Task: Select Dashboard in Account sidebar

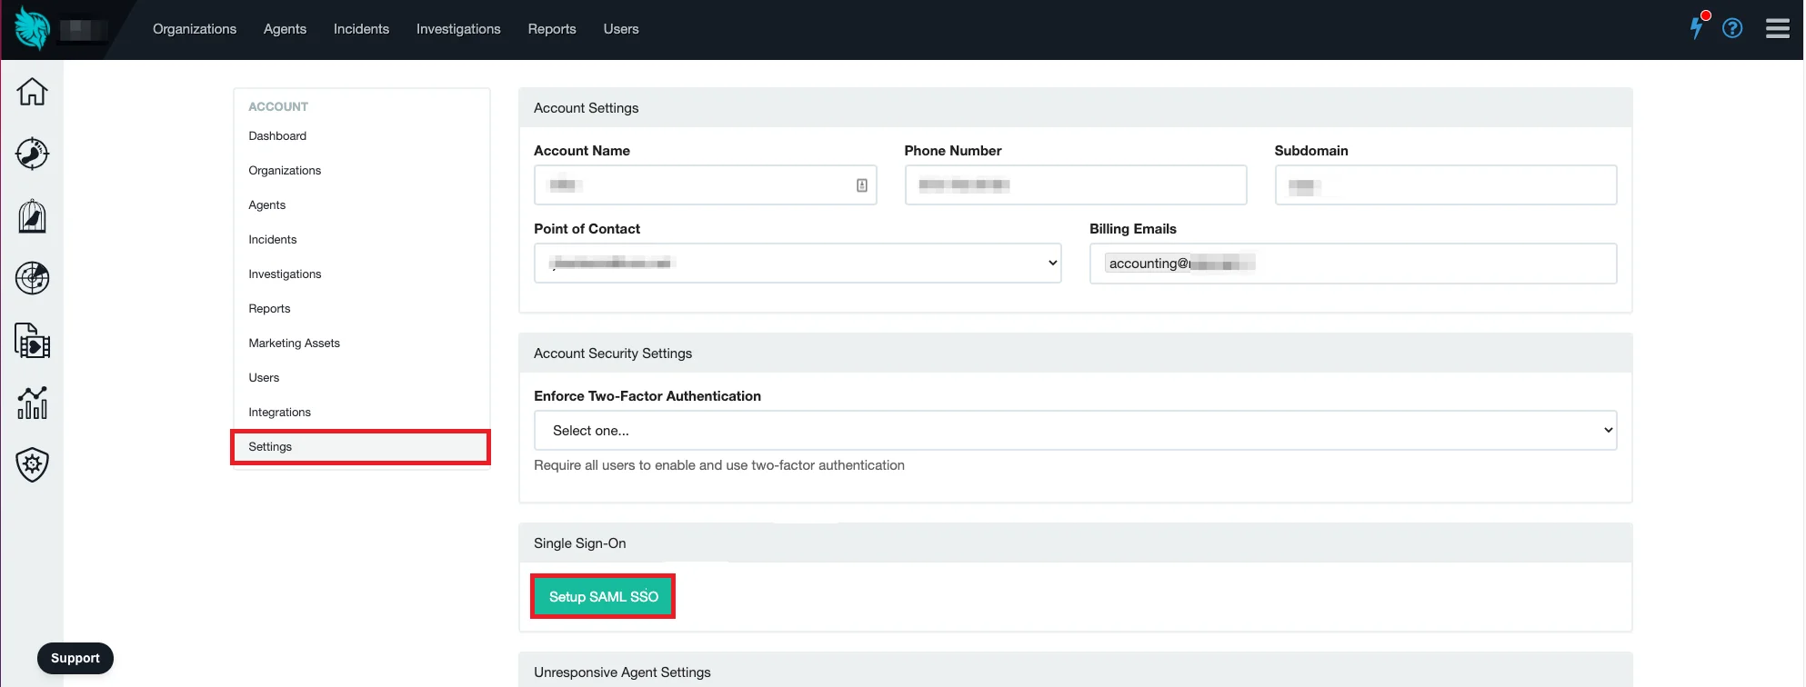Action: pos(361,135)
